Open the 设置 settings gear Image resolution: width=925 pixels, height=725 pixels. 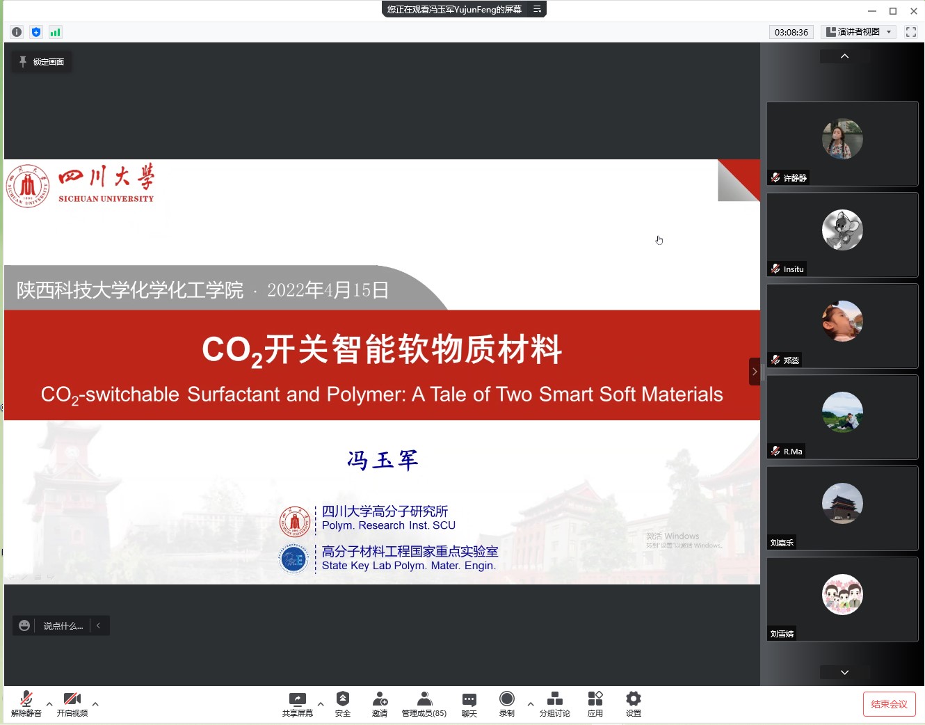coord(633,703)
